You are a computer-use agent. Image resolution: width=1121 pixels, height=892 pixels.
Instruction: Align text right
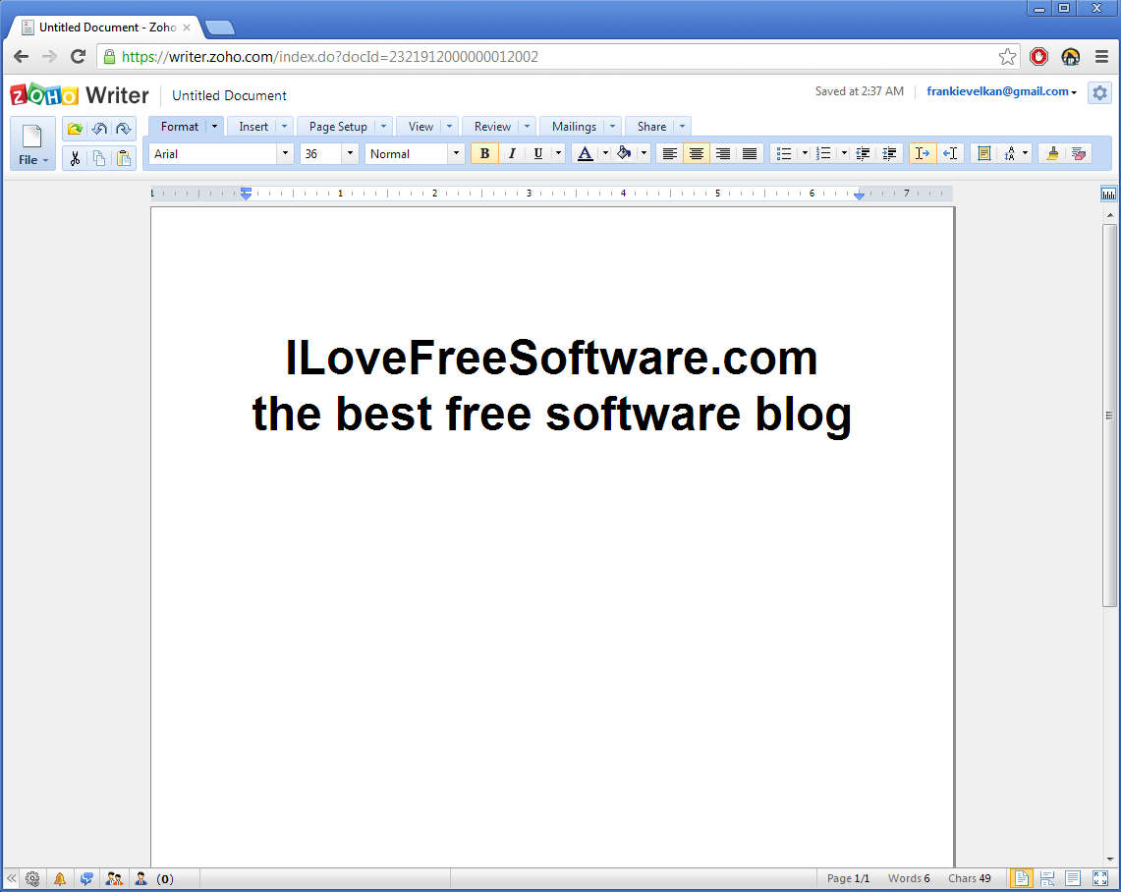pos(723,153)
